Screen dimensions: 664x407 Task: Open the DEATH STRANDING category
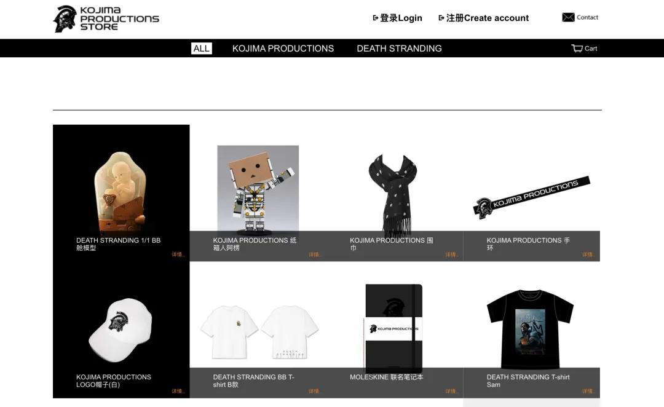[x=399, y=49]
